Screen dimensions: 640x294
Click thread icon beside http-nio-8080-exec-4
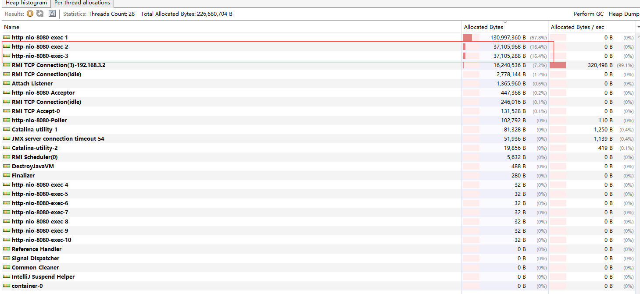(7, 184)
